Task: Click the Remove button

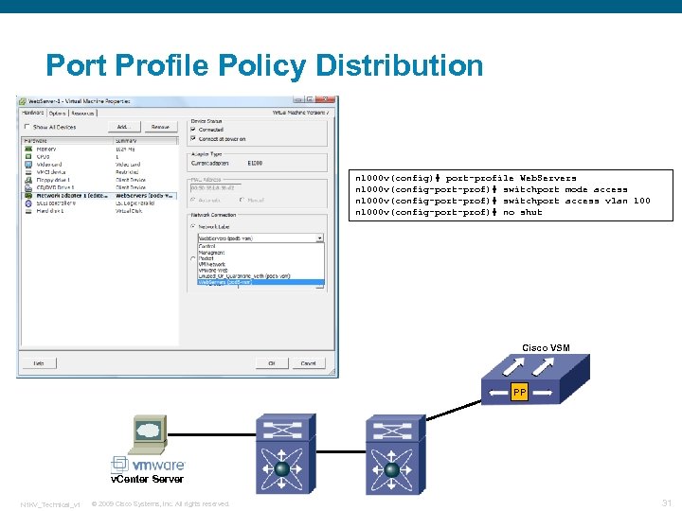Action: point(160,127)
